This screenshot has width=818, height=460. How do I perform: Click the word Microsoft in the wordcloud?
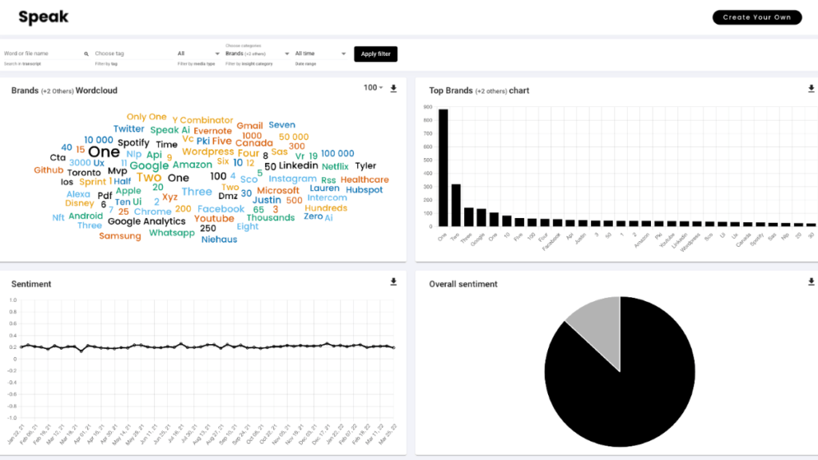point(278,190)
